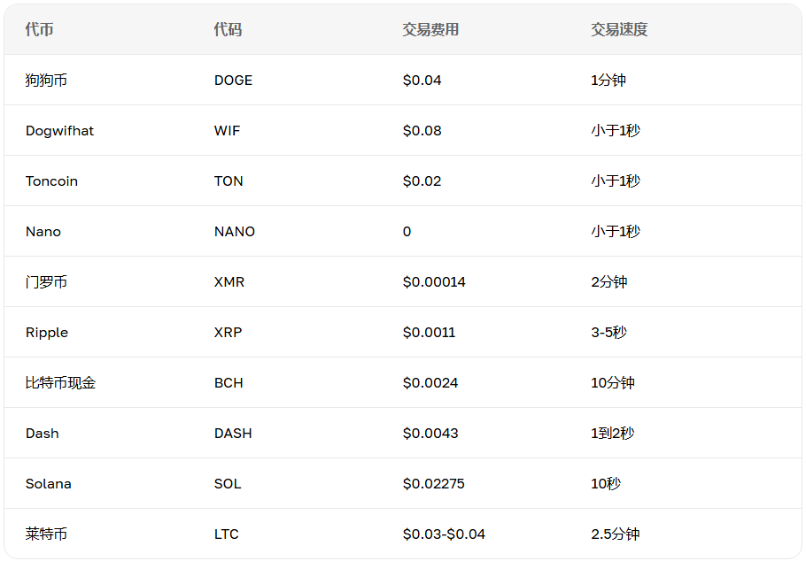Select the $0.02275 Solana fee cell

click(x=433, y=483)
